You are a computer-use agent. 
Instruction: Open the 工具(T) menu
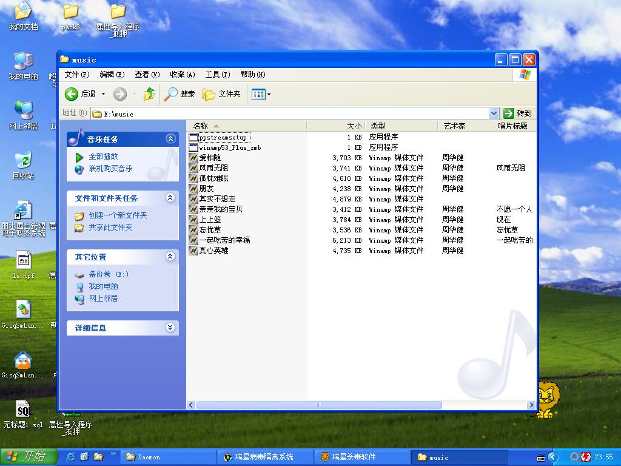click(x=217, y=75)
